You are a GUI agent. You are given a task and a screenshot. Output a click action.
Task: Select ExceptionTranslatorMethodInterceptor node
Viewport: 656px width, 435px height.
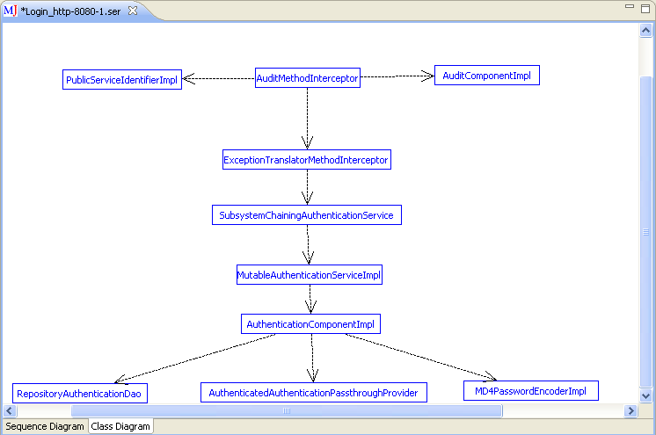pos(306,160)
